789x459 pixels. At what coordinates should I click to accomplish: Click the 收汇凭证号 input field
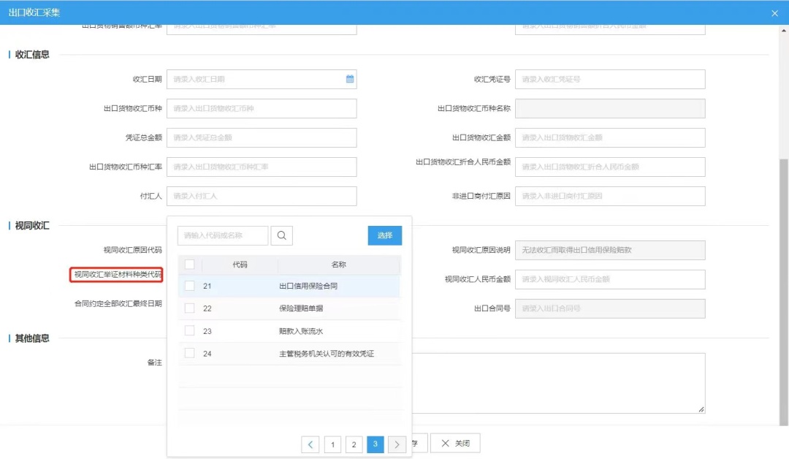[x=611, y=79]
